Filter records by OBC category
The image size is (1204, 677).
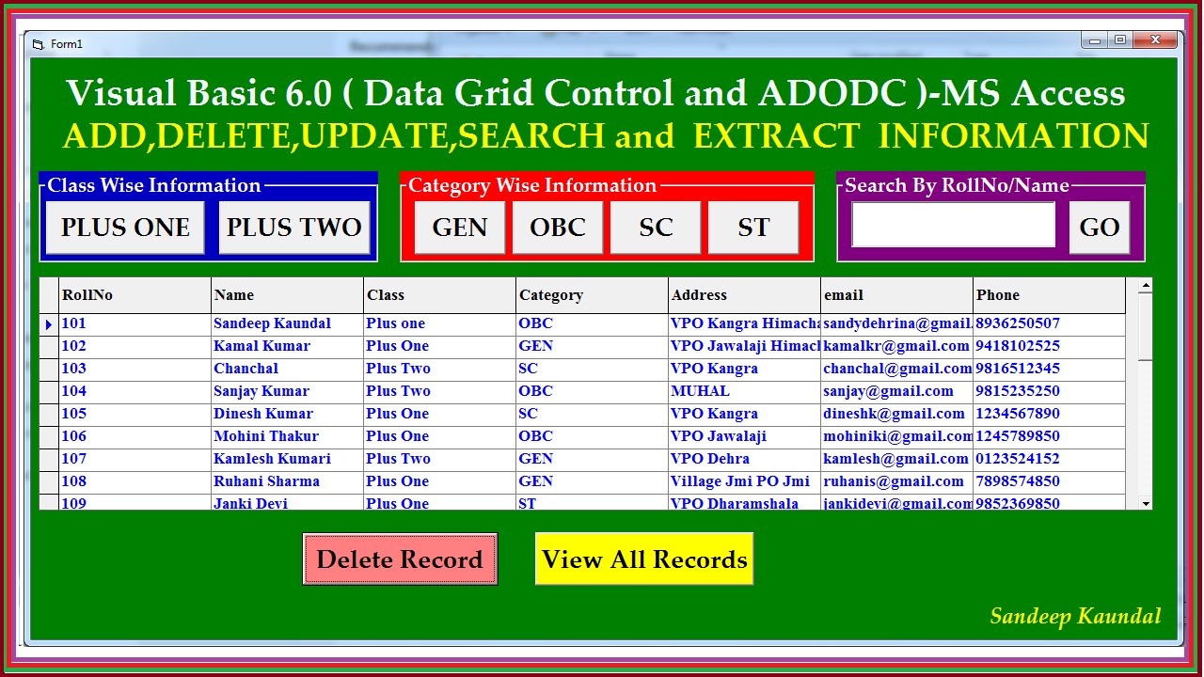[x=558, y=227]
